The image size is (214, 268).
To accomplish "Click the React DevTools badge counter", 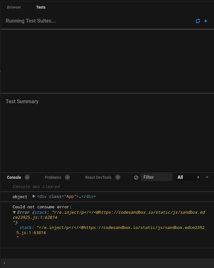I will click(x=118, y=177).
